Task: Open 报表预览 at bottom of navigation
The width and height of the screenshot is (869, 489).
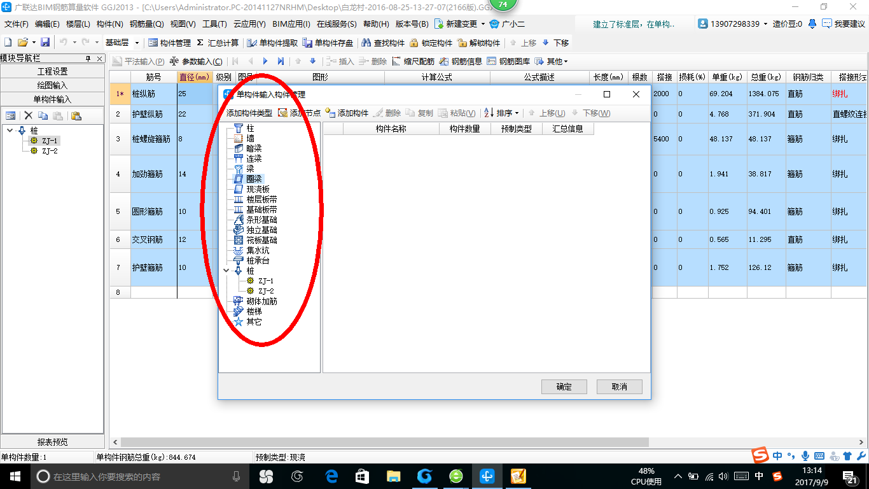Action: click(x=53, y=442)
